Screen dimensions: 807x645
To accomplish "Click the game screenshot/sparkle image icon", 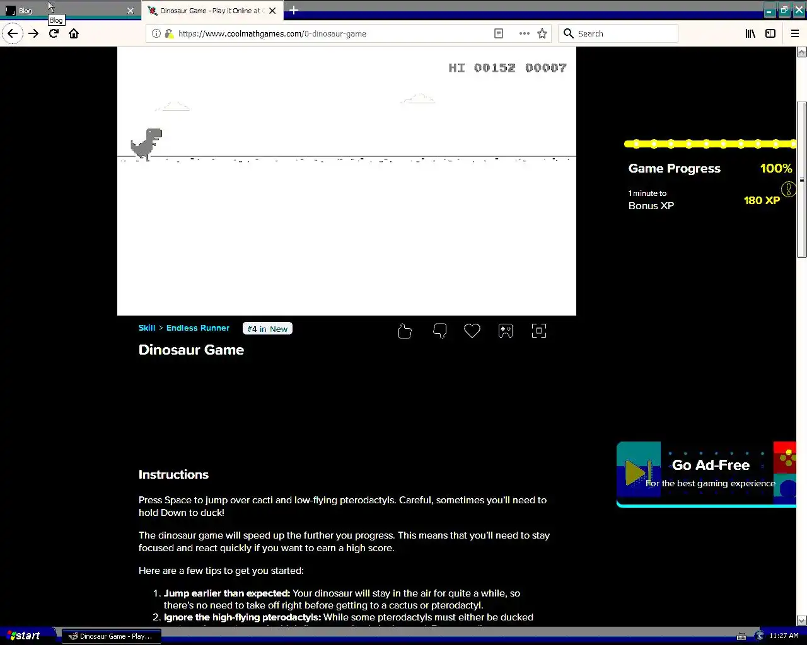I will click(x=506, y=331).
